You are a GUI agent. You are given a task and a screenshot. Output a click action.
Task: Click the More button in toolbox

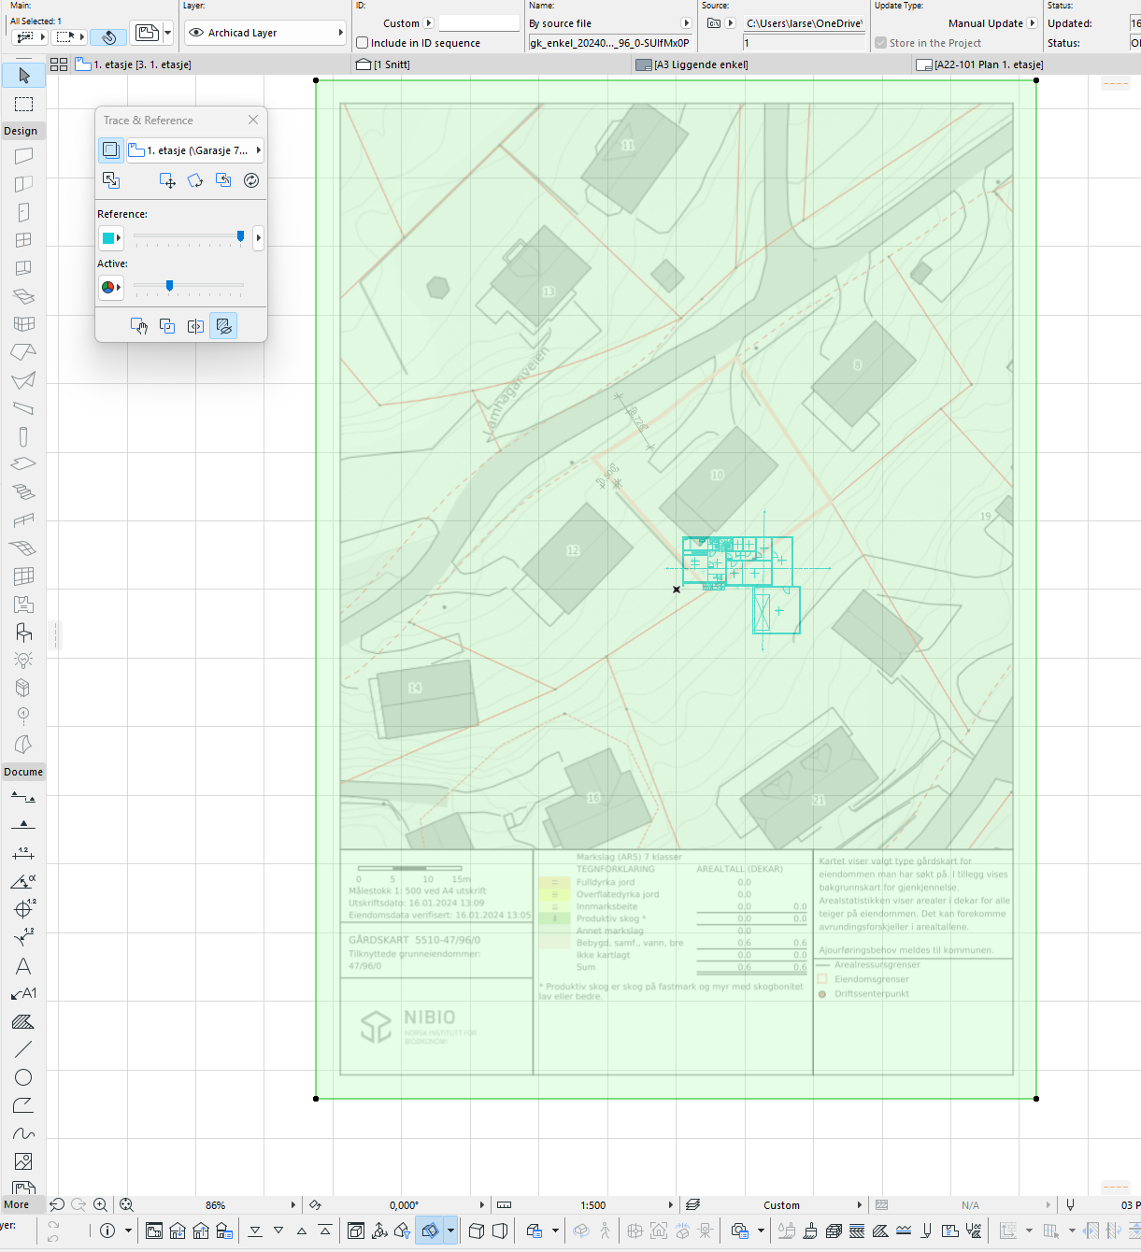click(17, 1204)
